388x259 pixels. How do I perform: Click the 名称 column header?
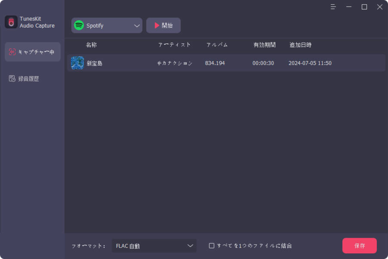(x=91, y=45)
